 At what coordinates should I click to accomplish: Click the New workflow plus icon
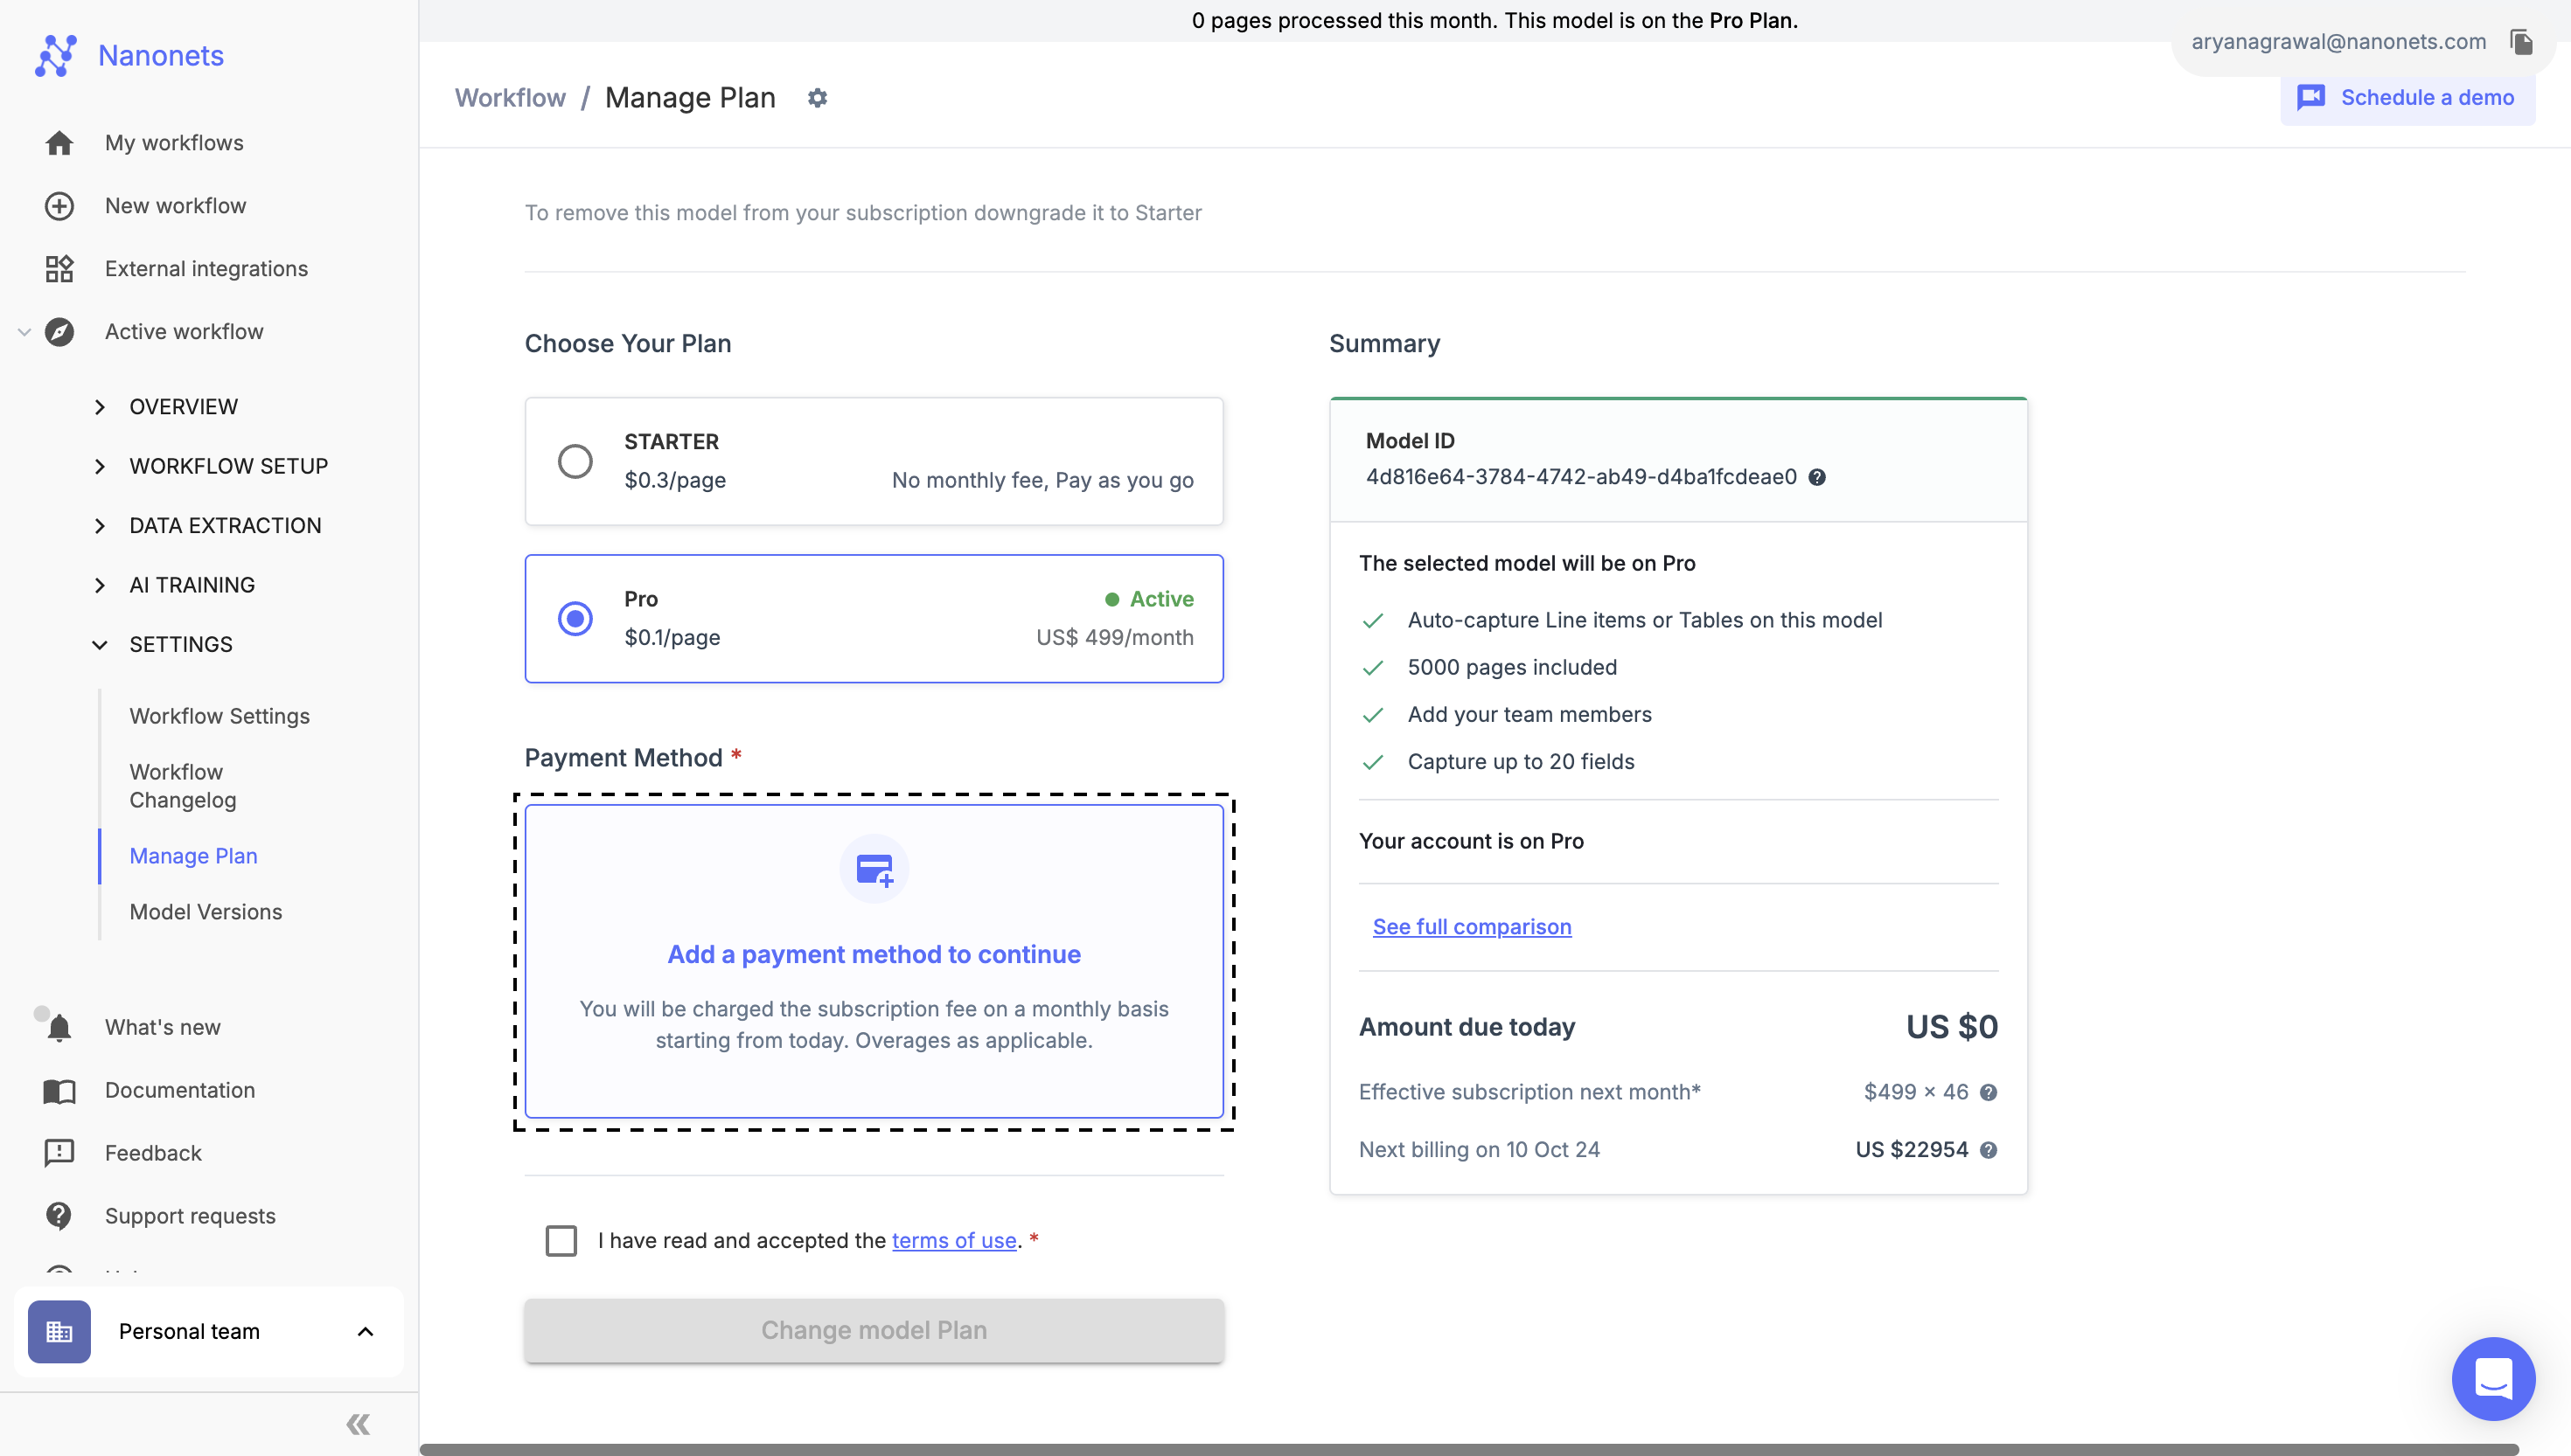pos(59,206)
